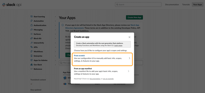
Task: Choose the From scratch option
Action: coord(102,59)
